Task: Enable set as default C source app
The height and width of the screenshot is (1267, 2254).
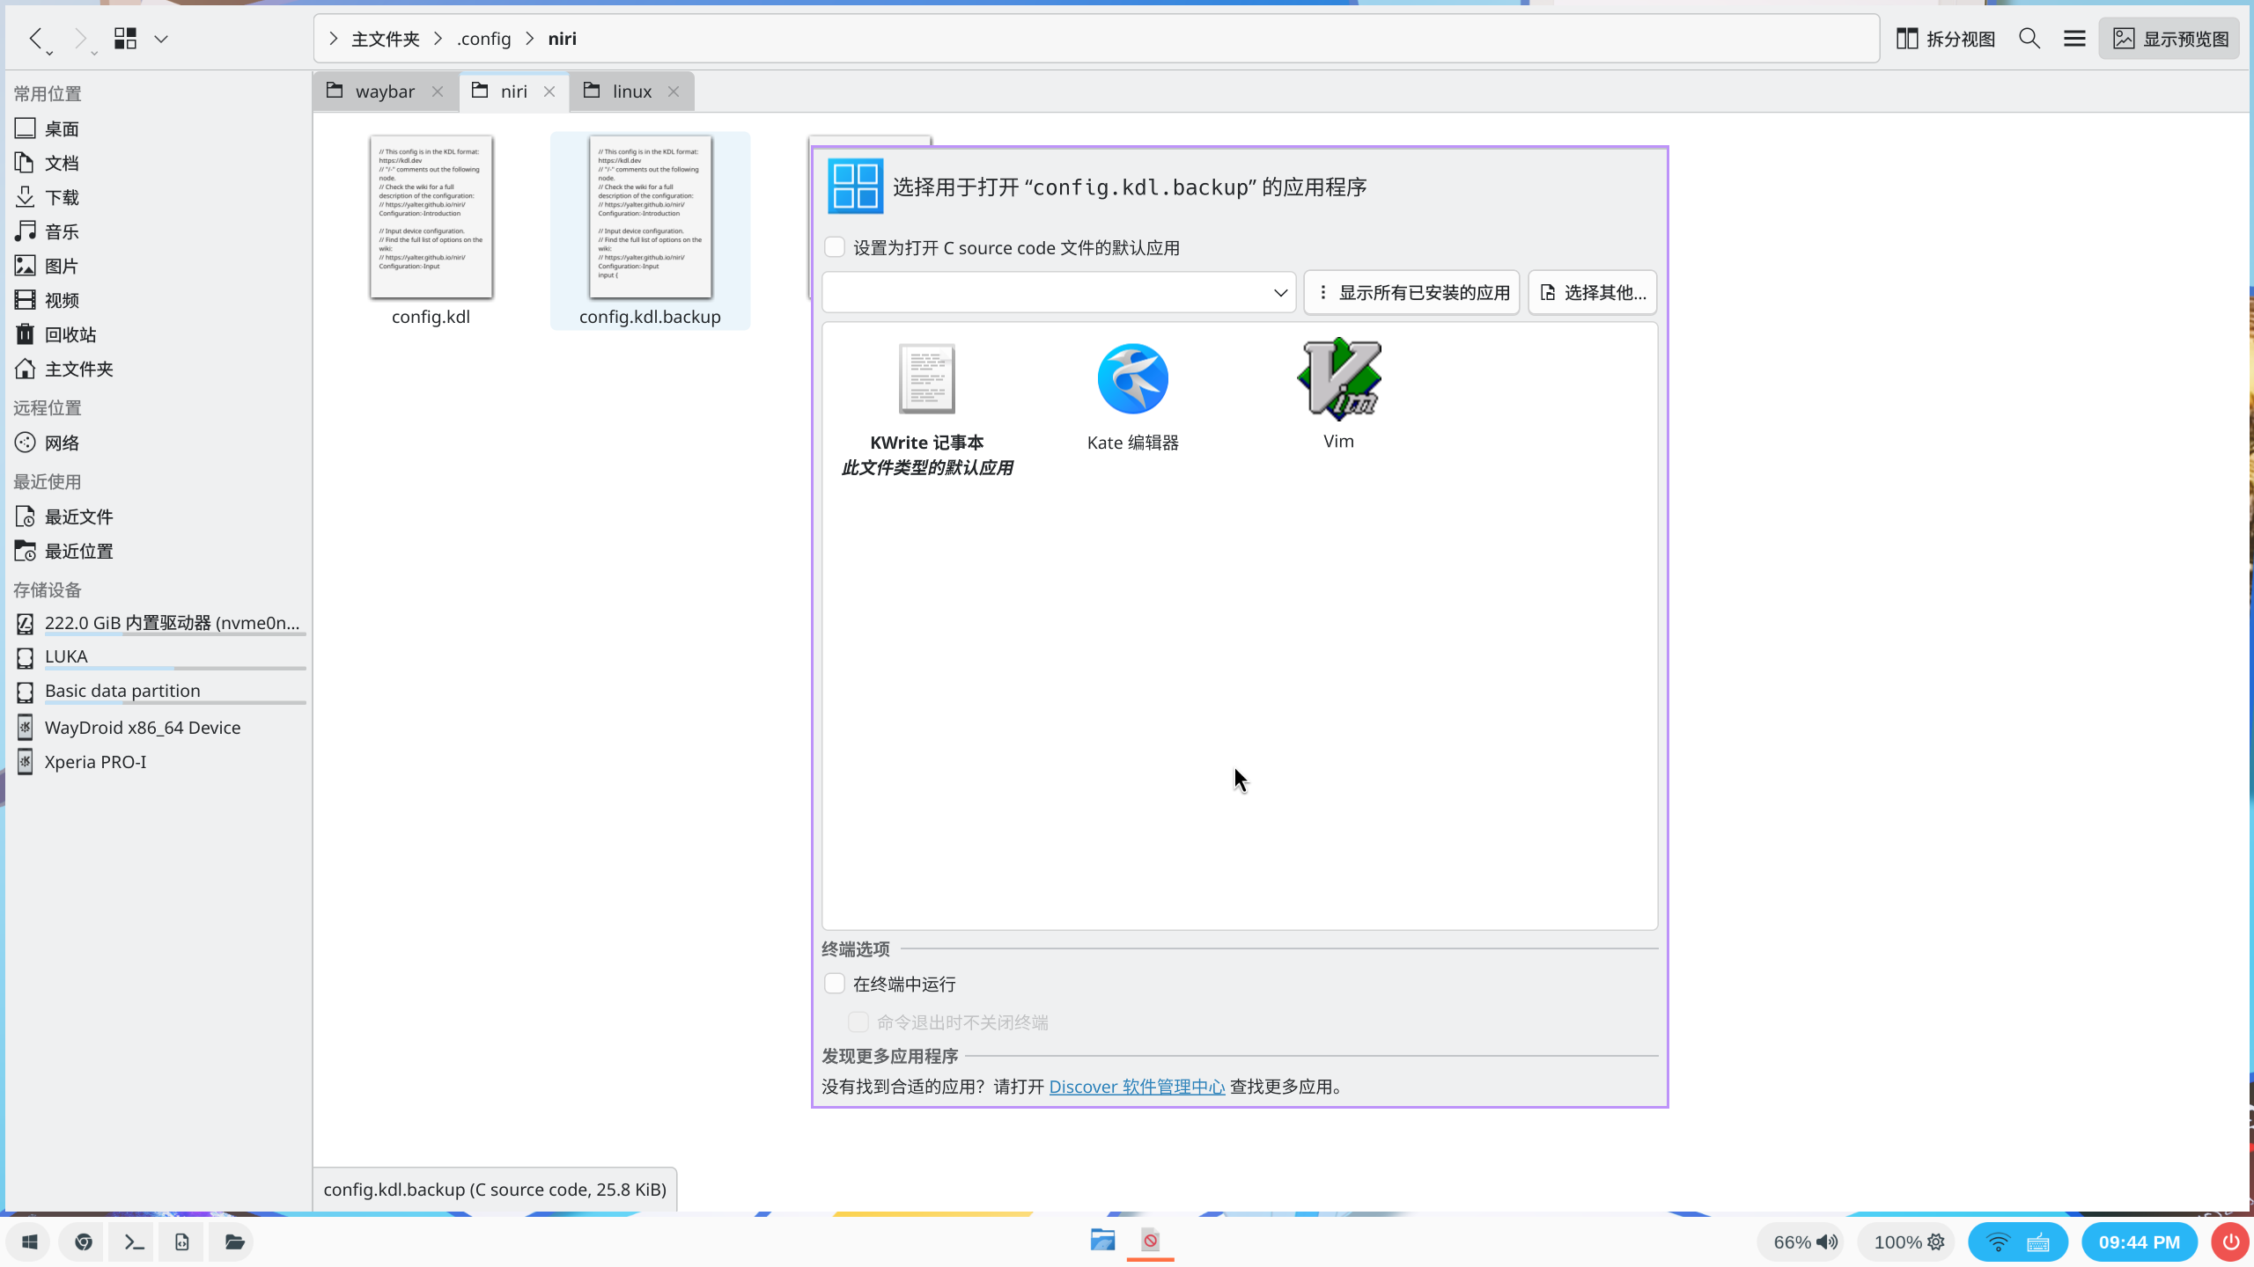Action: pos(835,247)
